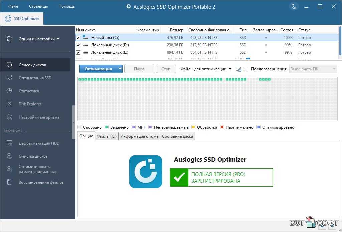The image size is (342, 232).
Task: Click the Пауза button
Action: 139,69
